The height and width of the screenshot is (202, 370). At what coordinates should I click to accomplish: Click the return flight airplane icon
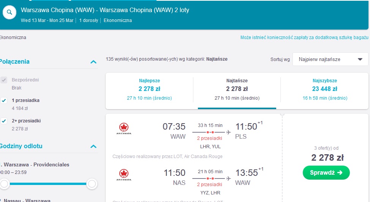[228, 179]
